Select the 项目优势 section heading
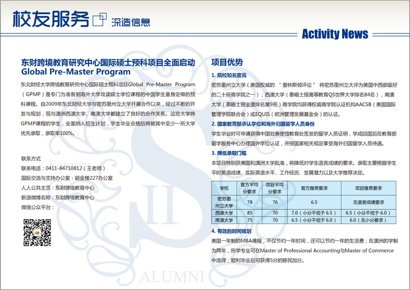410x290 pixels. point(227,63)
